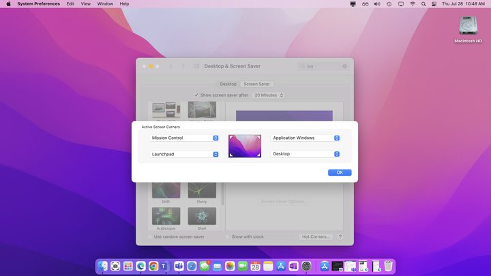This screenshot has height=276, width=491.
Task: Click OK to confirm Active Screen Corners
Action: click(340, 172)
